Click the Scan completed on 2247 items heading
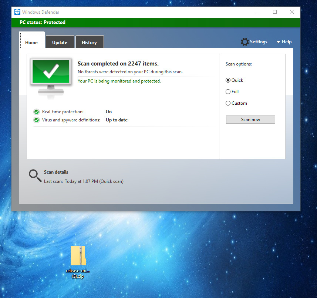 tap(118, 64)
